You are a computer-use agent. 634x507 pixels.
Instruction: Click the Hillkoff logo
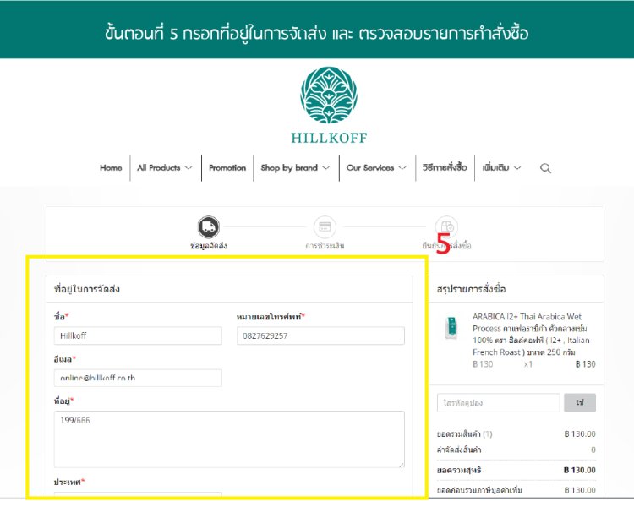pos(329,105)
